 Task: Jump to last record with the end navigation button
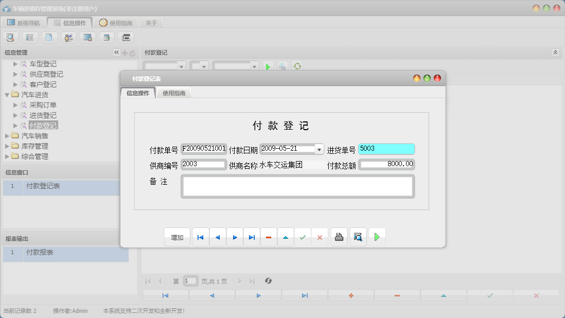point(252,237)
